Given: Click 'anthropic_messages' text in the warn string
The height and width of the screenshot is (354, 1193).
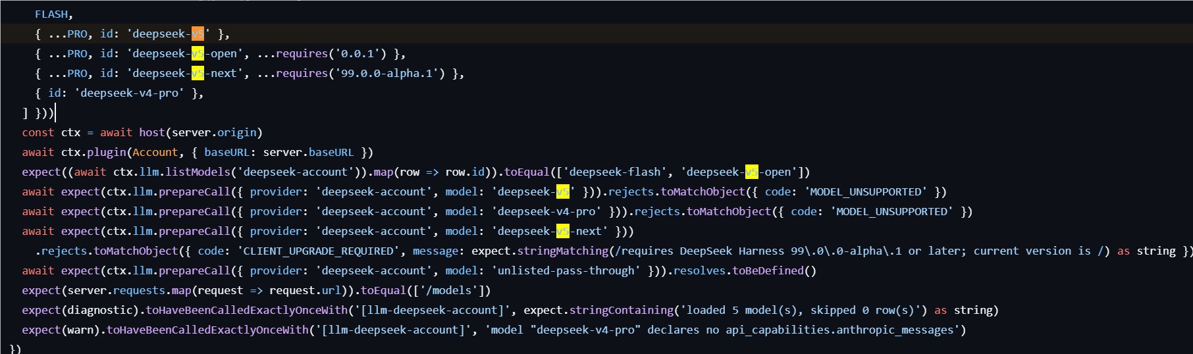Looking at the screenshot, I should [895, 330].
